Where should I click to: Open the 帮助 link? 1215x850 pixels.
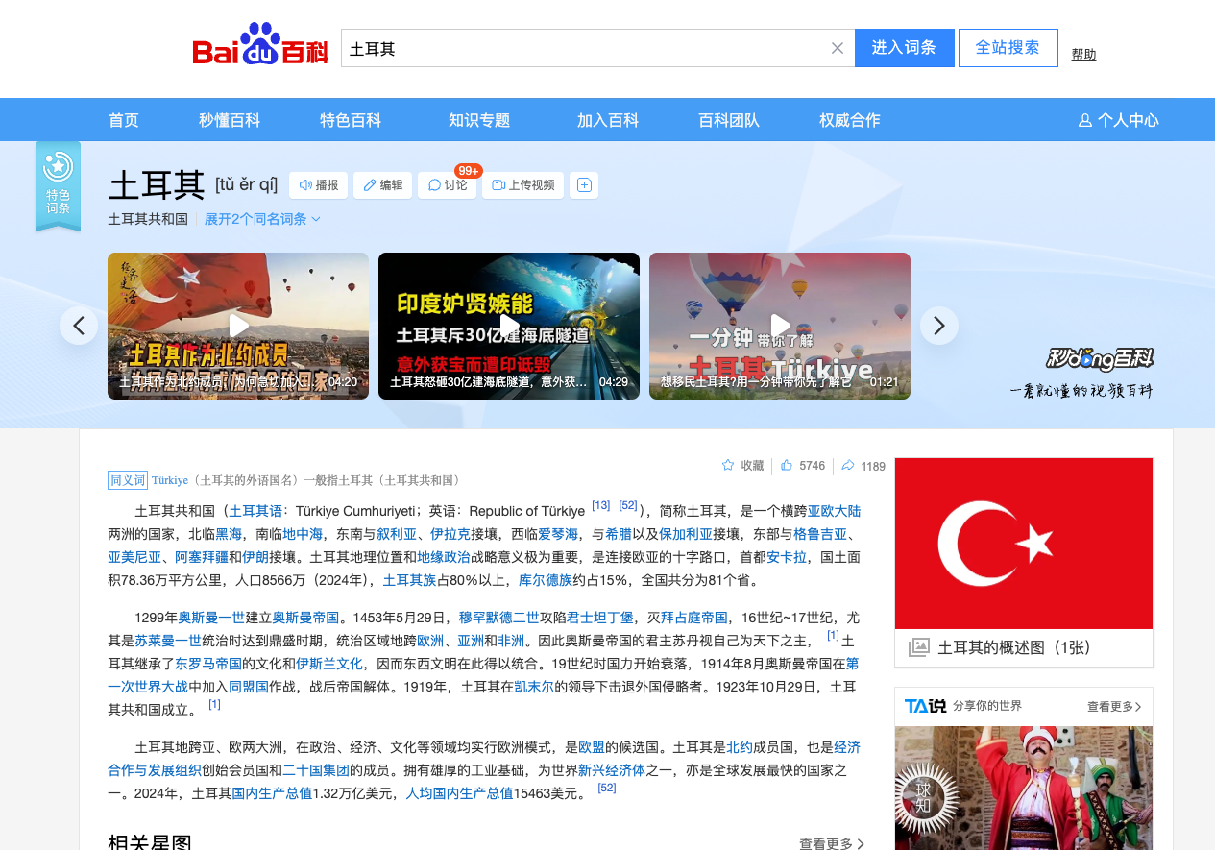[1083, 55]
